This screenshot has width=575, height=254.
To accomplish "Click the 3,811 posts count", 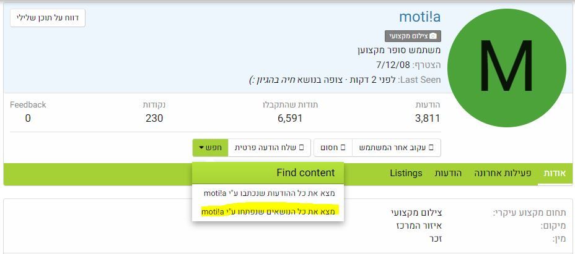I will click(428, 118).
